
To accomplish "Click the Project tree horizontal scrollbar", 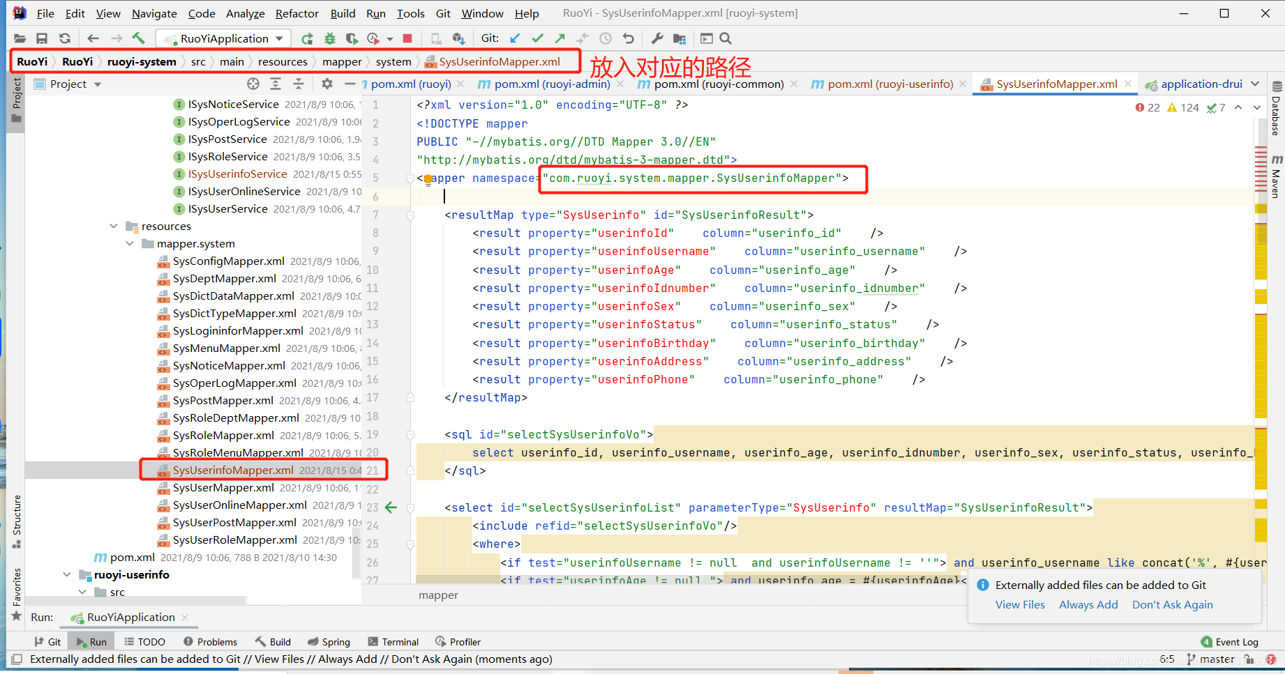I will coord(136,599).
